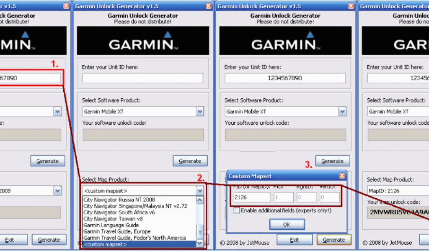Tick the 'Enable additional fields (experts only!)' checkbox

tap(237, 210)
